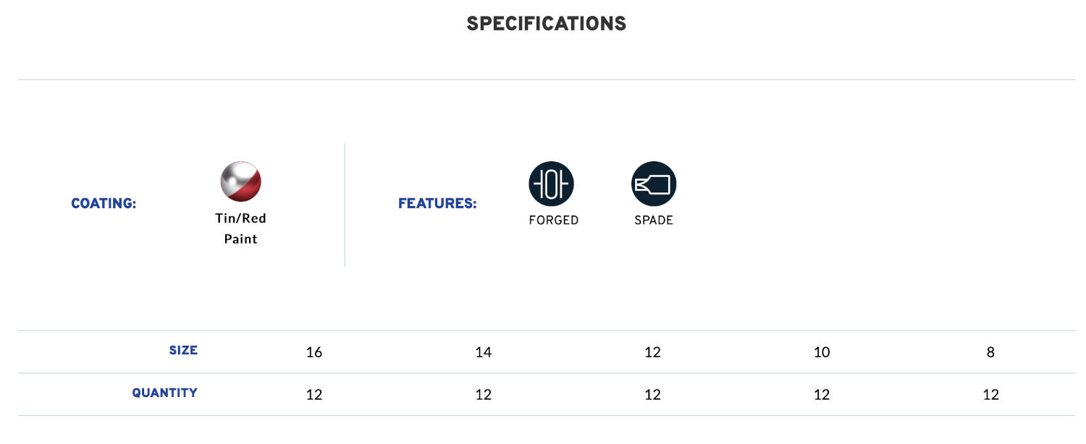Click the SPECIFICATIONS heading

[547, 24]
